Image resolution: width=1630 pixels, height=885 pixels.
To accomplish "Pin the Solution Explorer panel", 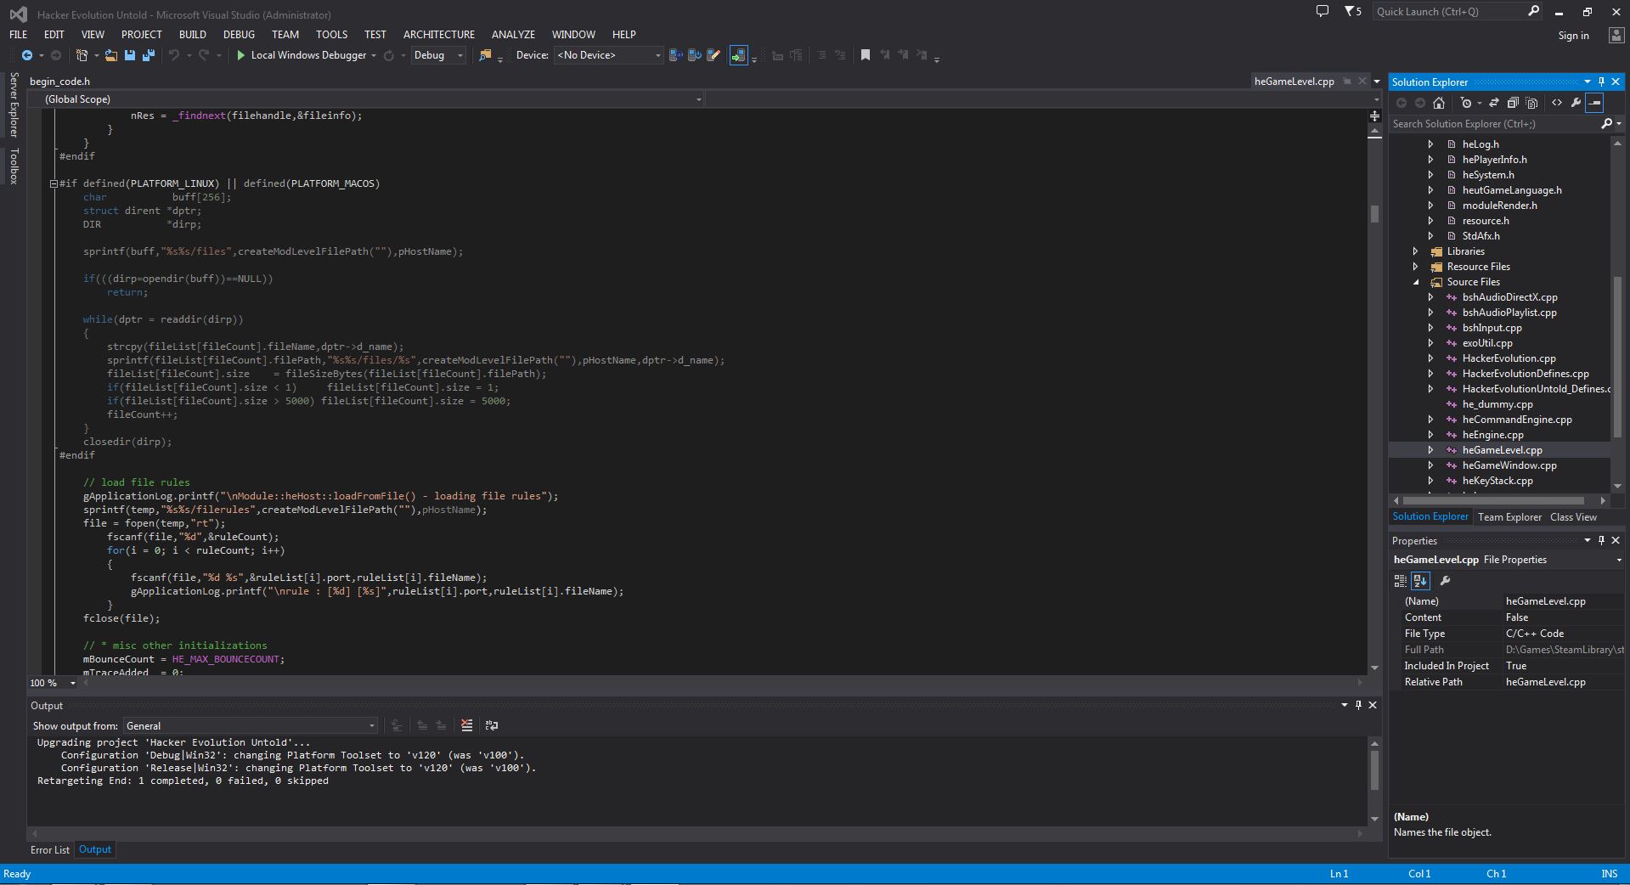I will (1601, 82).
